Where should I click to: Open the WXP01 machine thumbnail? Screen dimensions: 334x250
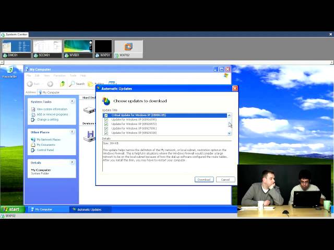pos(103,48)
